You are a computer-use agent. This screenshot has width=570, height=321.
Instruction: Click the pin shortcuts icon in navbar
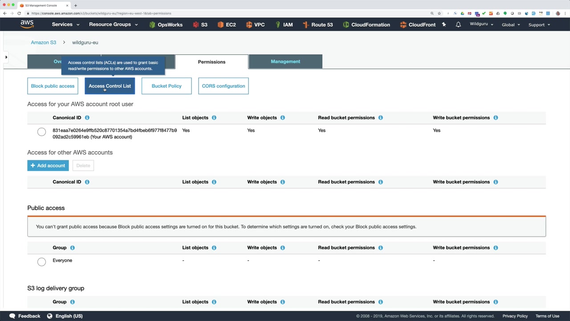[444, 25]
